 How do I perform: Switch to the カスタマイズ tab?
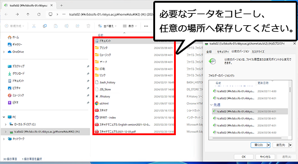[x=258, y=52]
